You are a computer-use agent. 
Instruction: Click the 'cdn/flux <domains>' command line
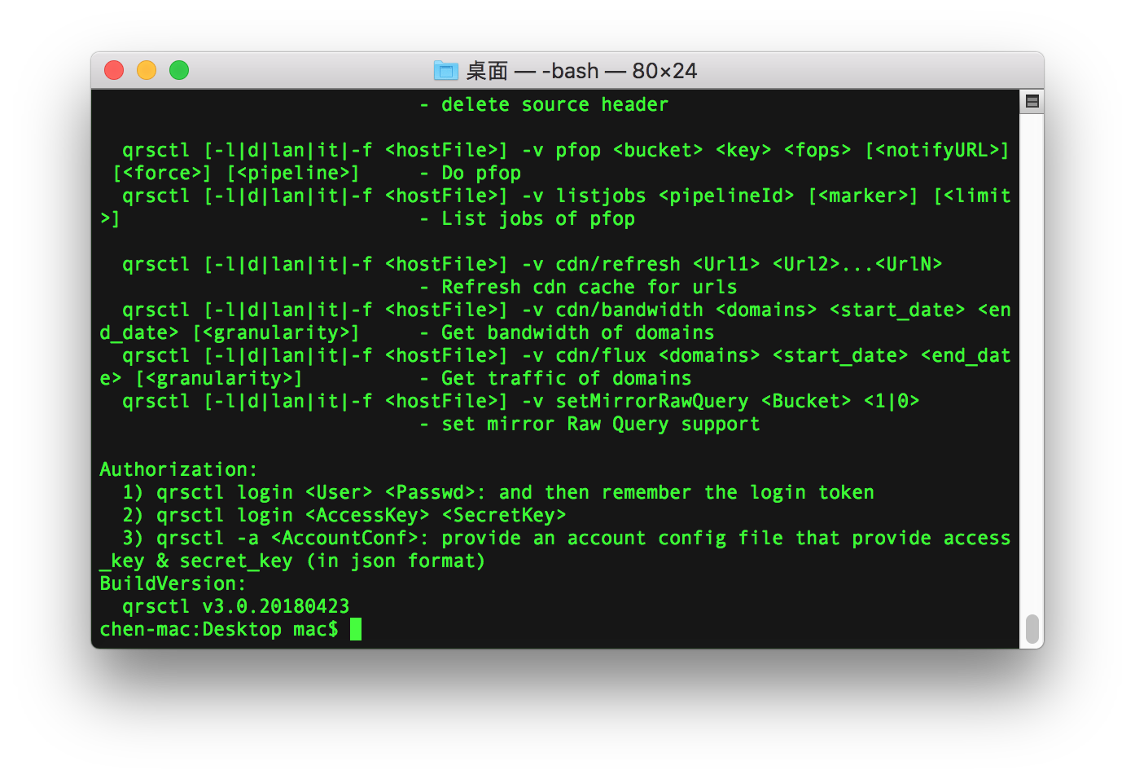(567, 355)
